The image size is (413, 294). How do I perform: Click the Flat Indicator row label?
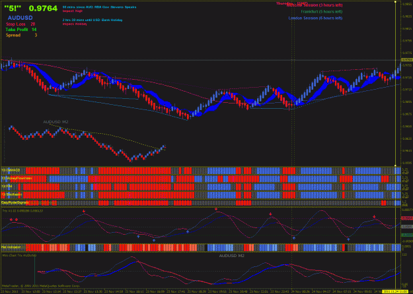point(11,247)
